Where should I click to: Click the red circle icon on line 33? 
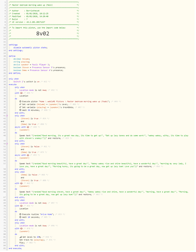pyautogui.click(x=22, y=93)
